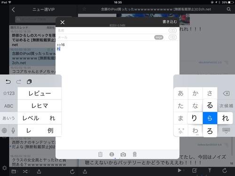The height and width of the screenshot is (176, 235).
Task: Tap the backspace delete key
Action: click(226, 93)
